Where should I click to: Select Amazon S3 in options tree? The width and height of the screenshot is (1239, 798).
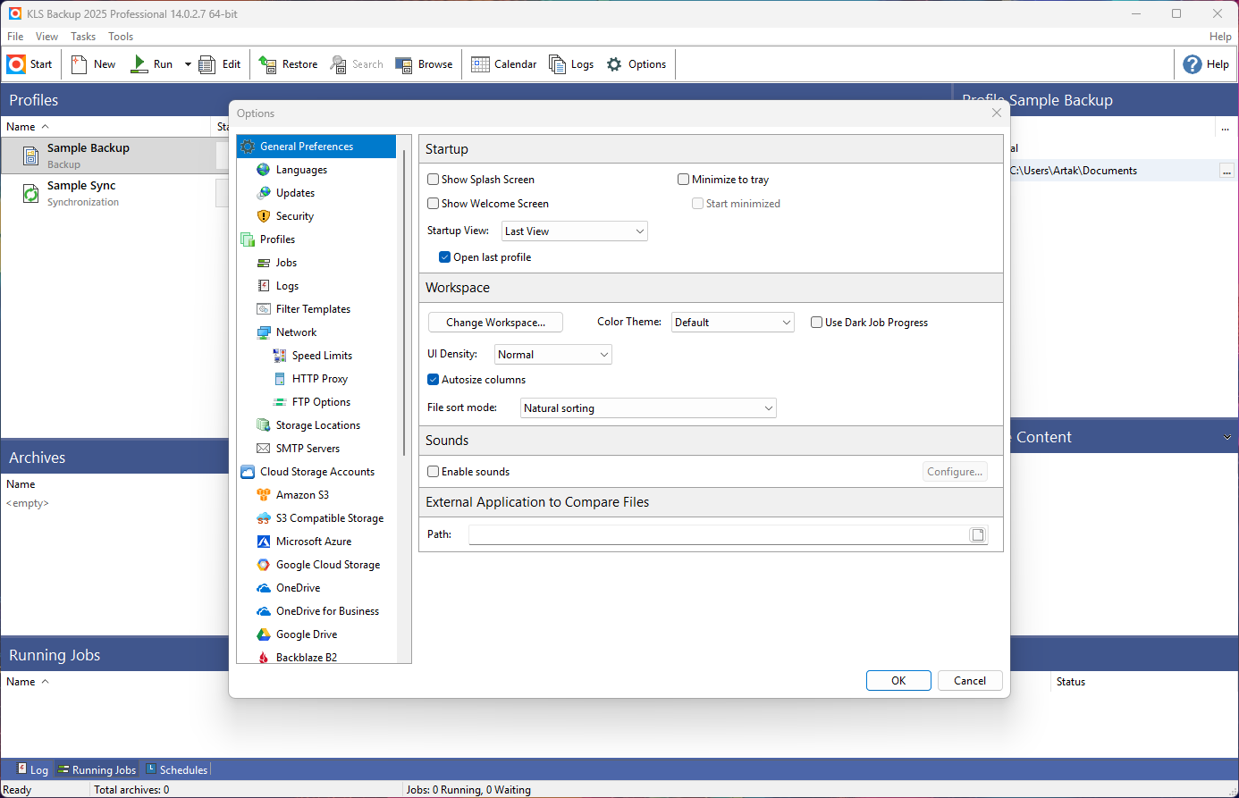pyautogui.click(x=302, y=495)
